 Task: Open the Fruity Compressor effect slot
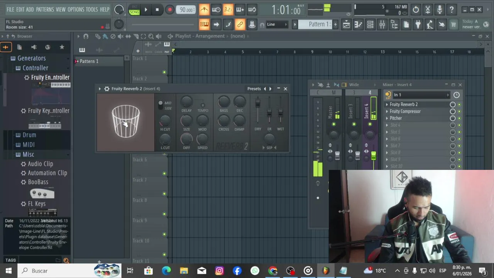[405, 111]
